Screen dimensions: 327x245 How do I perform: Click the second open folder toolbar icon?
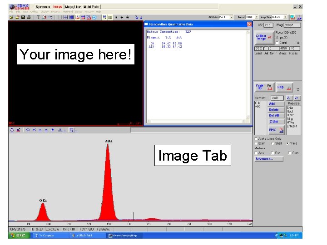click(17, 18)
